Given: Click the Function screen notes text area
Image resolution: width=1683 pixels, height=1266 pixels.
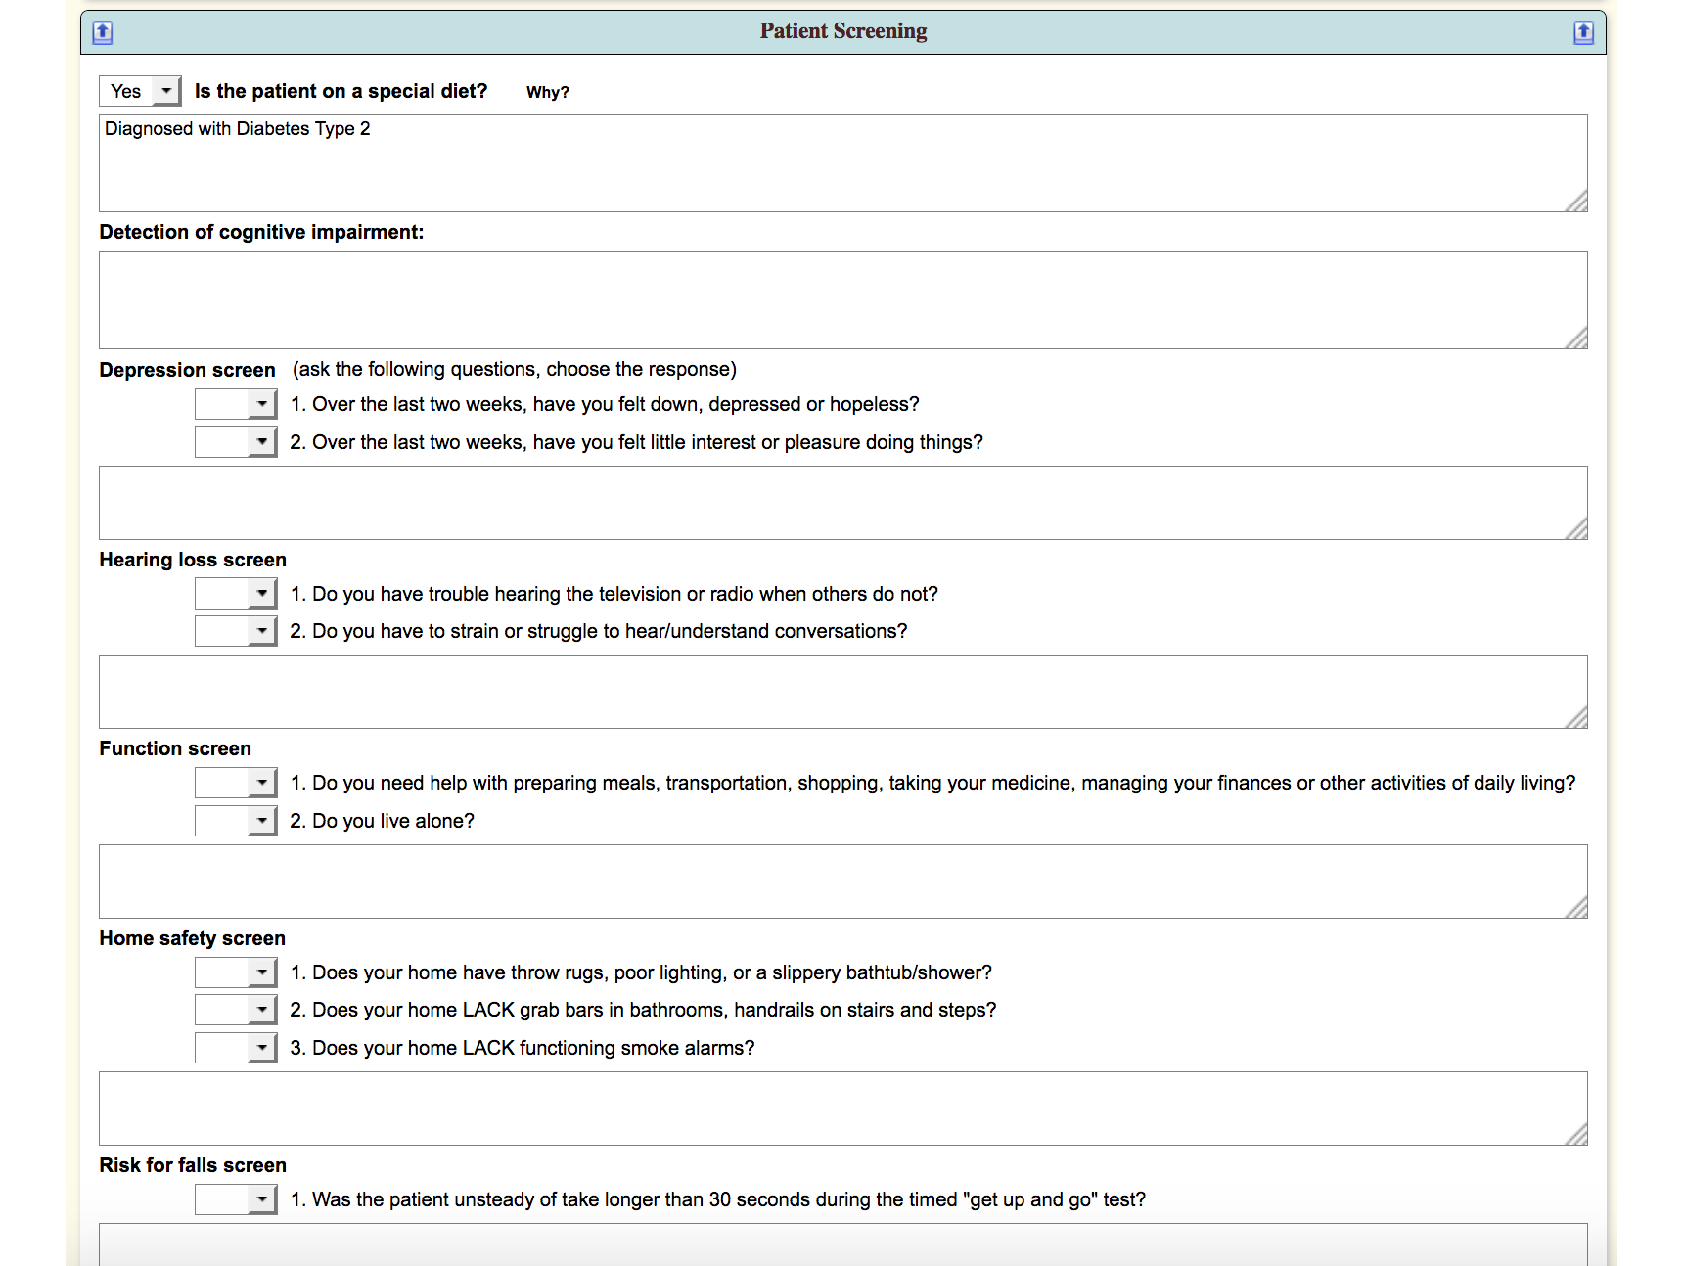Looking at the screenshot, I should [842, 882].
